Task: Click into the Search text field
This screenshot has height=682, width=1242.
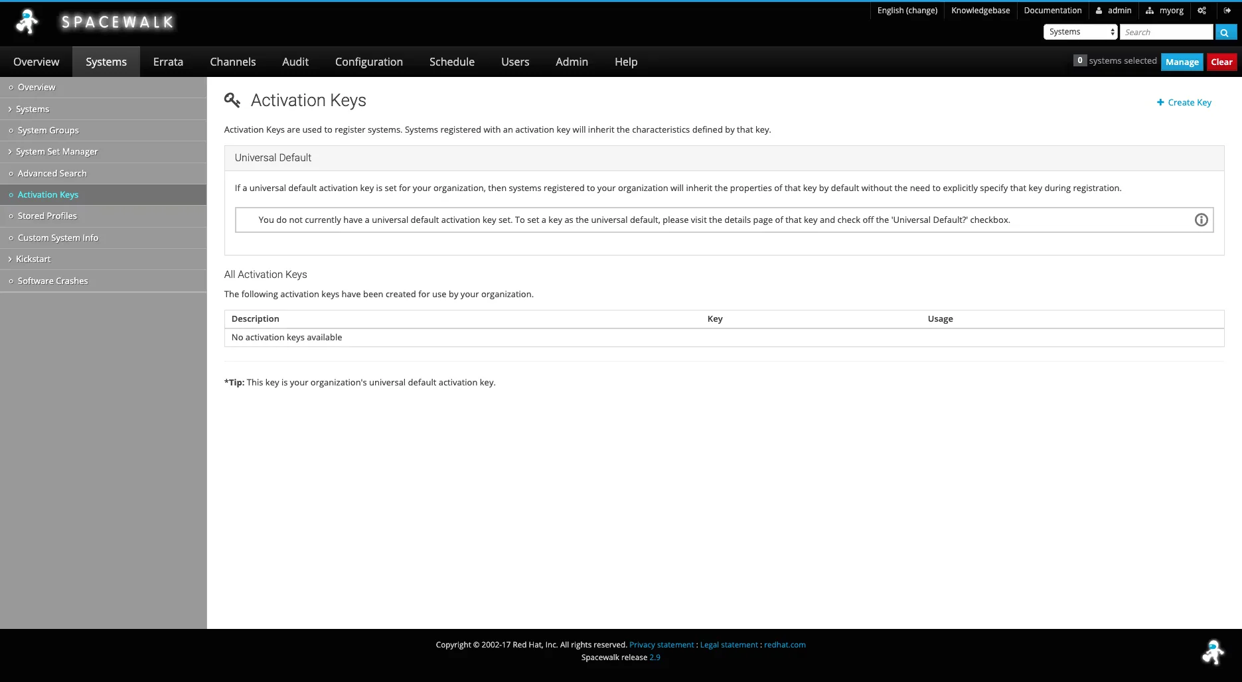Action: tap(1166, 32)
